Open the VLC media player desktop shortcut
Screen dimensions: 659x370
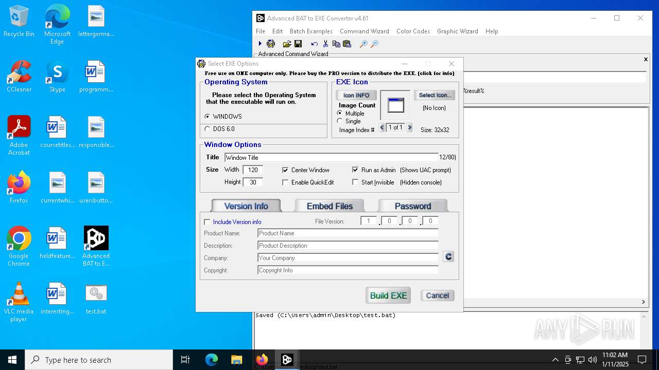coord(19,302)
